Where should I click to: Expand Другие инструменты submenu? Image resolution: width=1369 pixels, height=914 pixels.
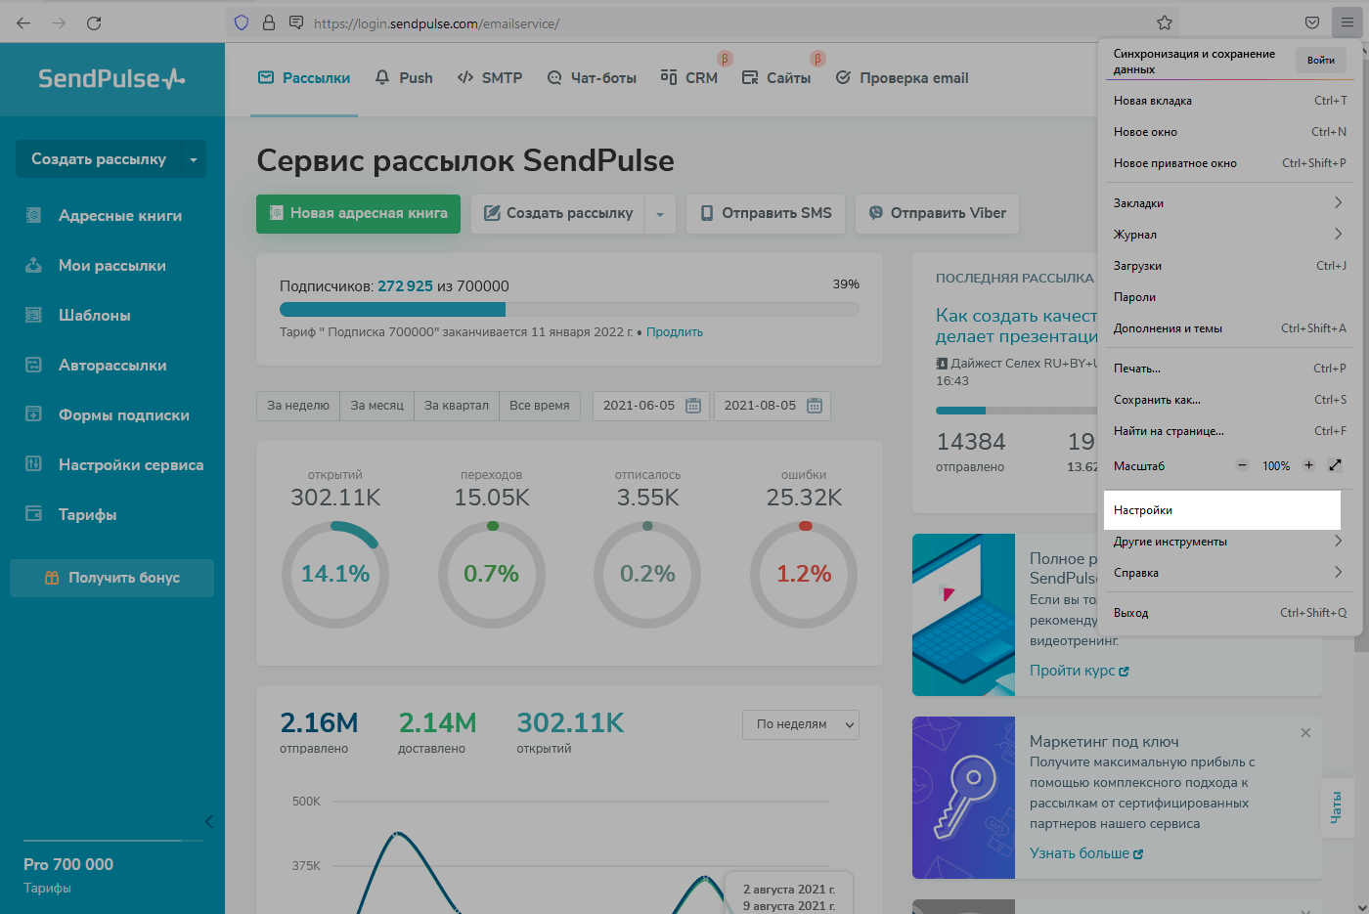coord(1229,541)
